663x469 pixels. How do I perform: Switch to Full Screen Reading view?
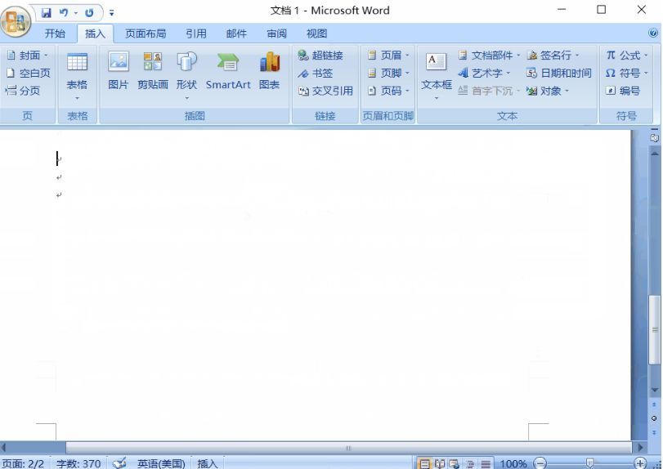[439, 464]
